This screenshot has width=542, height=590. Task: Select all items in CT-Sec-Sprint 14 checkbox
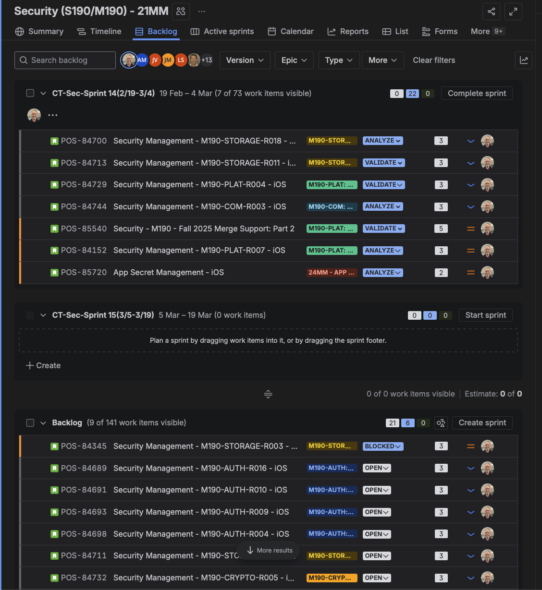(30, 93)
